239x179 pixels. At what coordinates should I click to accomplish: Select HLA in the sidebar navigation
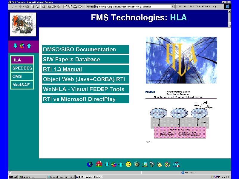pyautogui.click(x=22, y=60)
